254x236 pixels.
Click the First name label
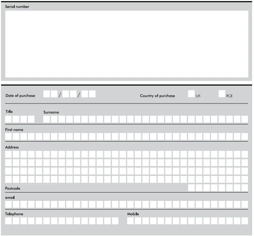14,130
